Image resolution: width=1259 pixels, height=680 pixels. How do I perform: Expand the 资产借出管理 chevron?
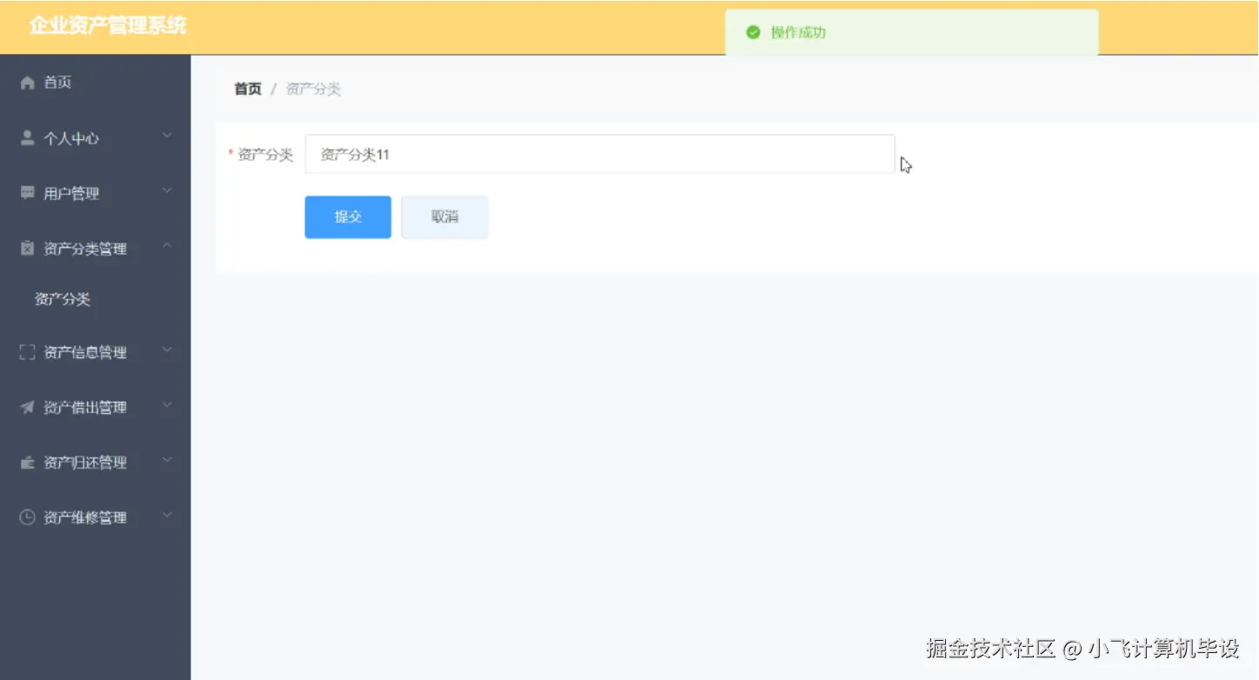168,405
